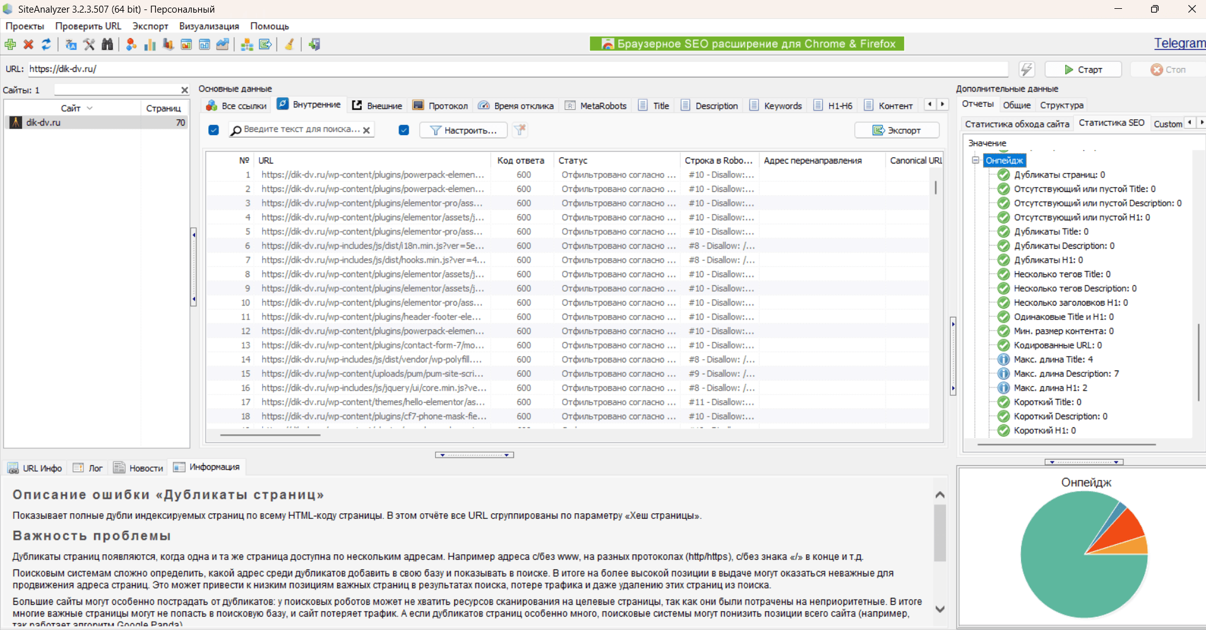Screen dimensions: 1206x630
Task: Switch to the Лог tab
Action: point(88,468)
